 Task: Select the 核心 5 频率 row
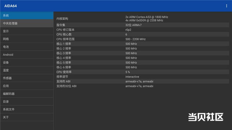coord(143,63)
